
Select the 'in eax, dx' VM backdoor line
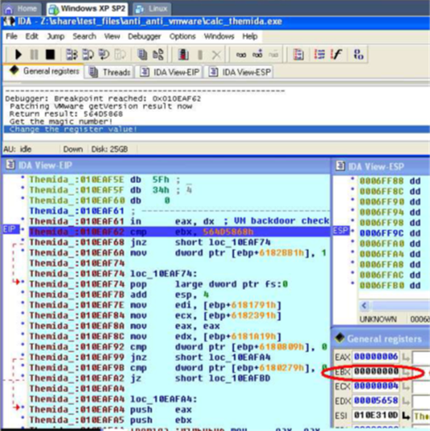(x=179, y=221)
